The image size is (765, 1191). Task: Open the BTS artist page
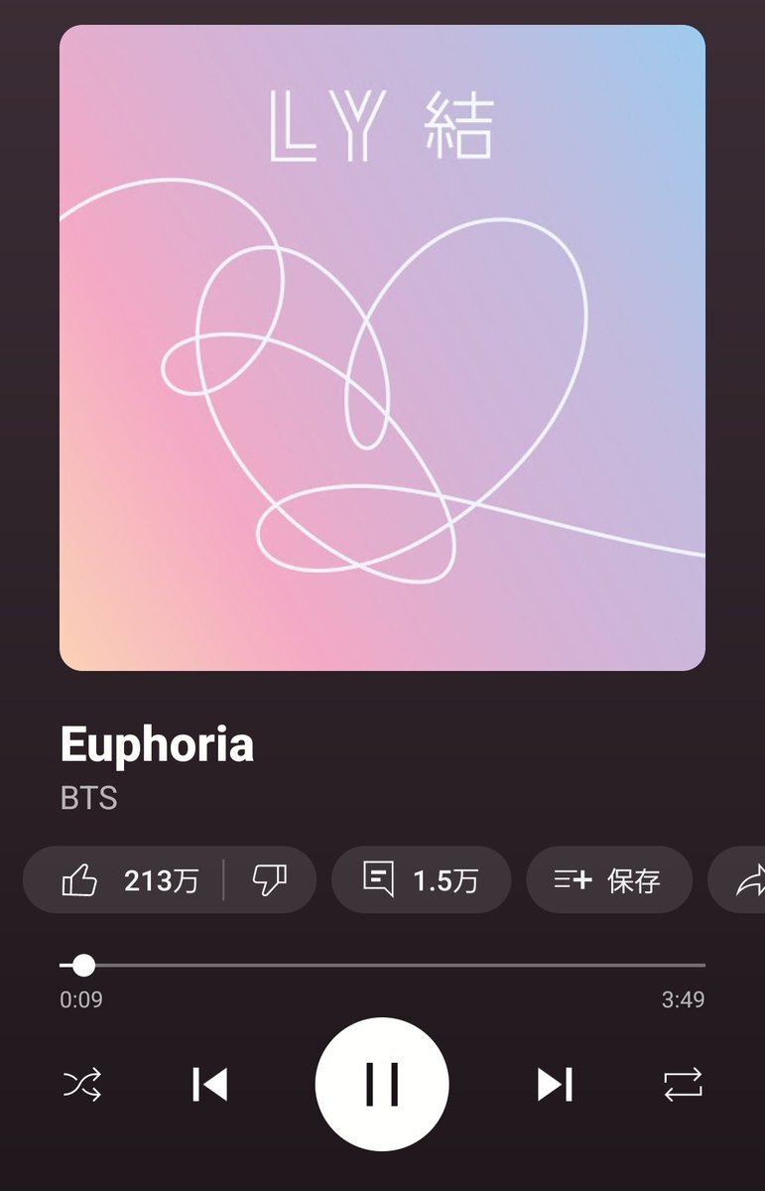[x=88, y=798]
